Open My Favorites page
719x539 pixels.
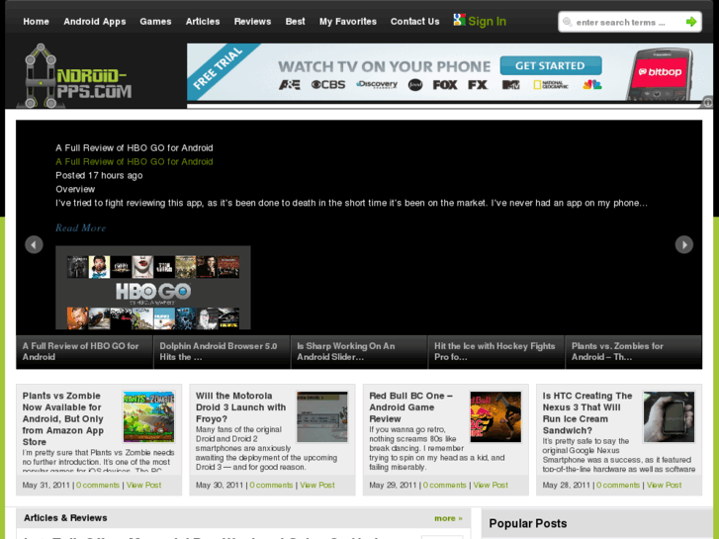(347, 22)
